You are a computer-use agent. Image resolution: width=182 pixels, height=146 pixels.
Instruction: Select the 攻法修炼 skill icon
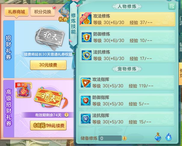86,19
